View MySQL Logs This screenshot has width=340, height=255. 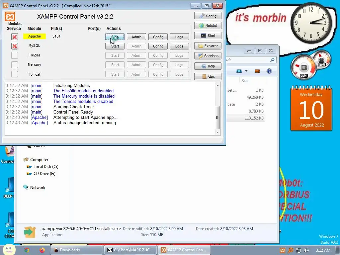[179, 46]
